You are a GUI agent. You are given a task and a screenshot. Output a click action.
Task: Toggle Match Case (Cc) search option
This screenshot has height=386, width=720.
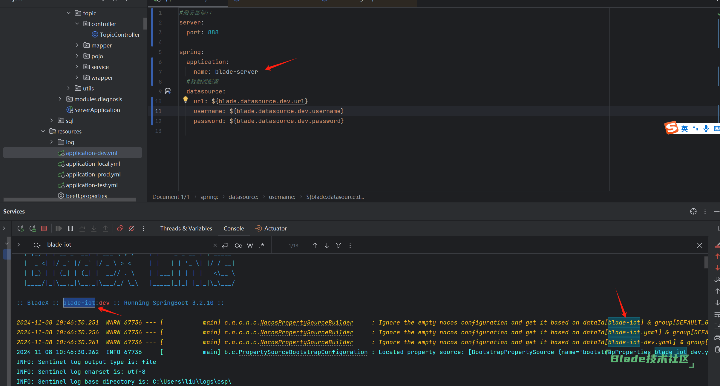238,245
